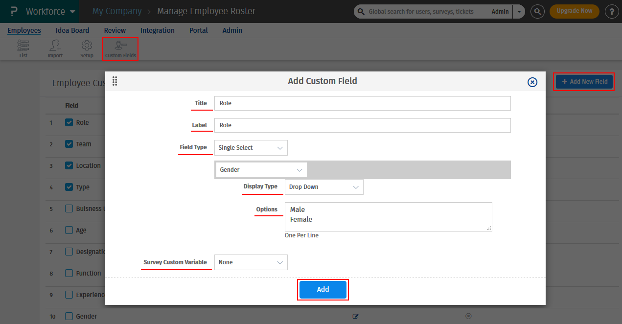Open the help question mark icon
This screenshot has height=324, width=622.
(x=612, y=11)
